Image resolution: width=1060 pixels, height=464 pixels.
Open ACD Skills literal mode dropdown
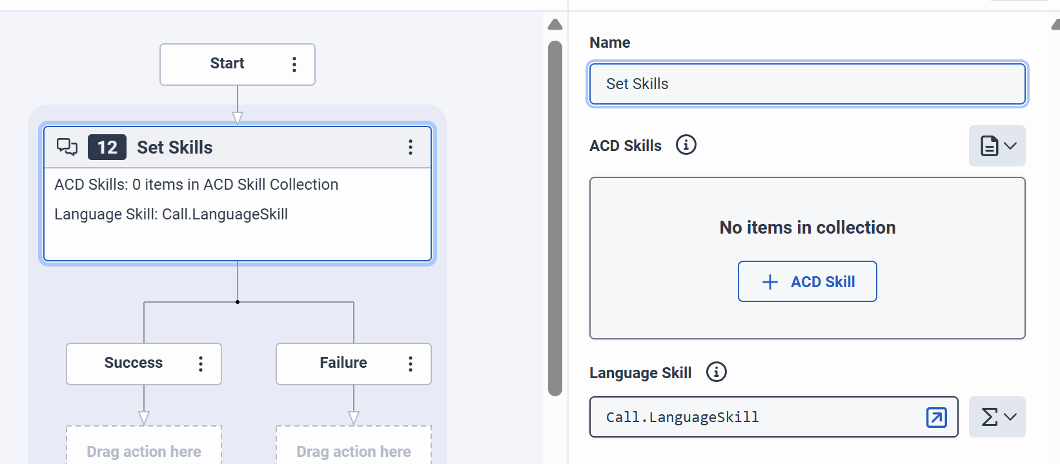click(997, 146)
